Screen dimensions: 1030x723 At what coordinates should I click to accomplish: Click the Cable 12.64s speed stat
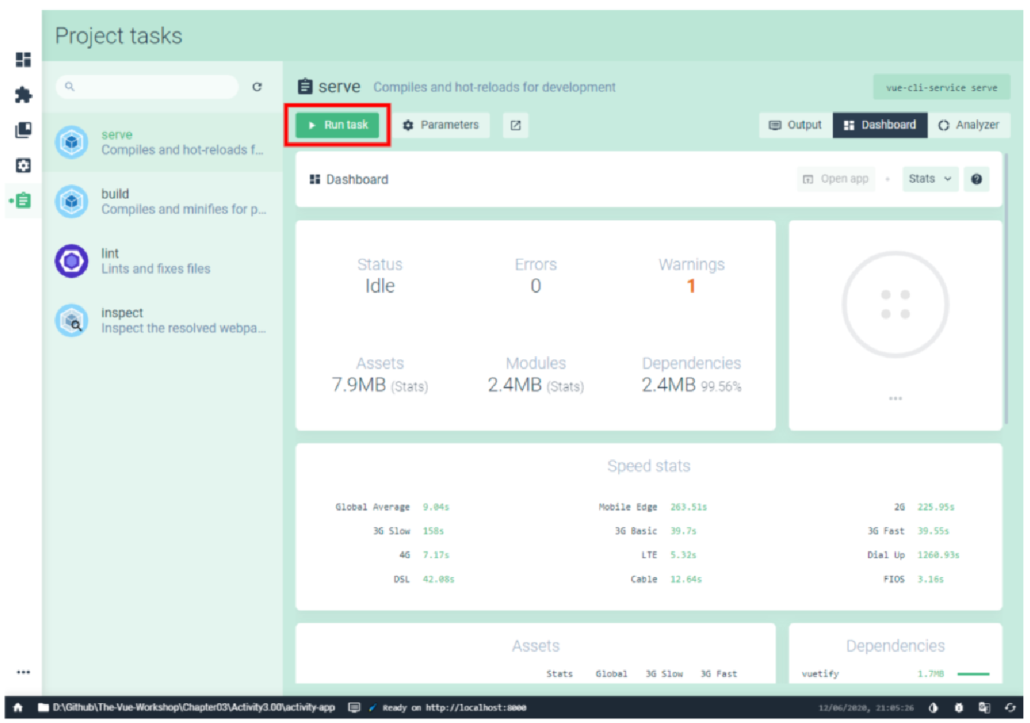click(666, 580)
